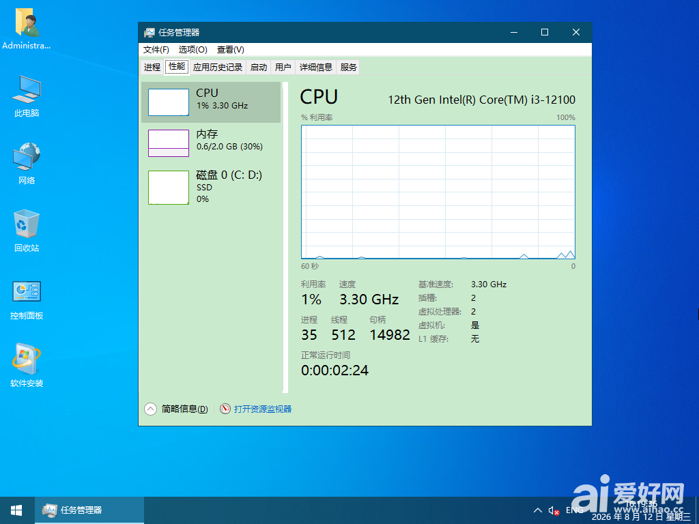Click the % 利用率 graph label
699x524 pixels.
317,117
